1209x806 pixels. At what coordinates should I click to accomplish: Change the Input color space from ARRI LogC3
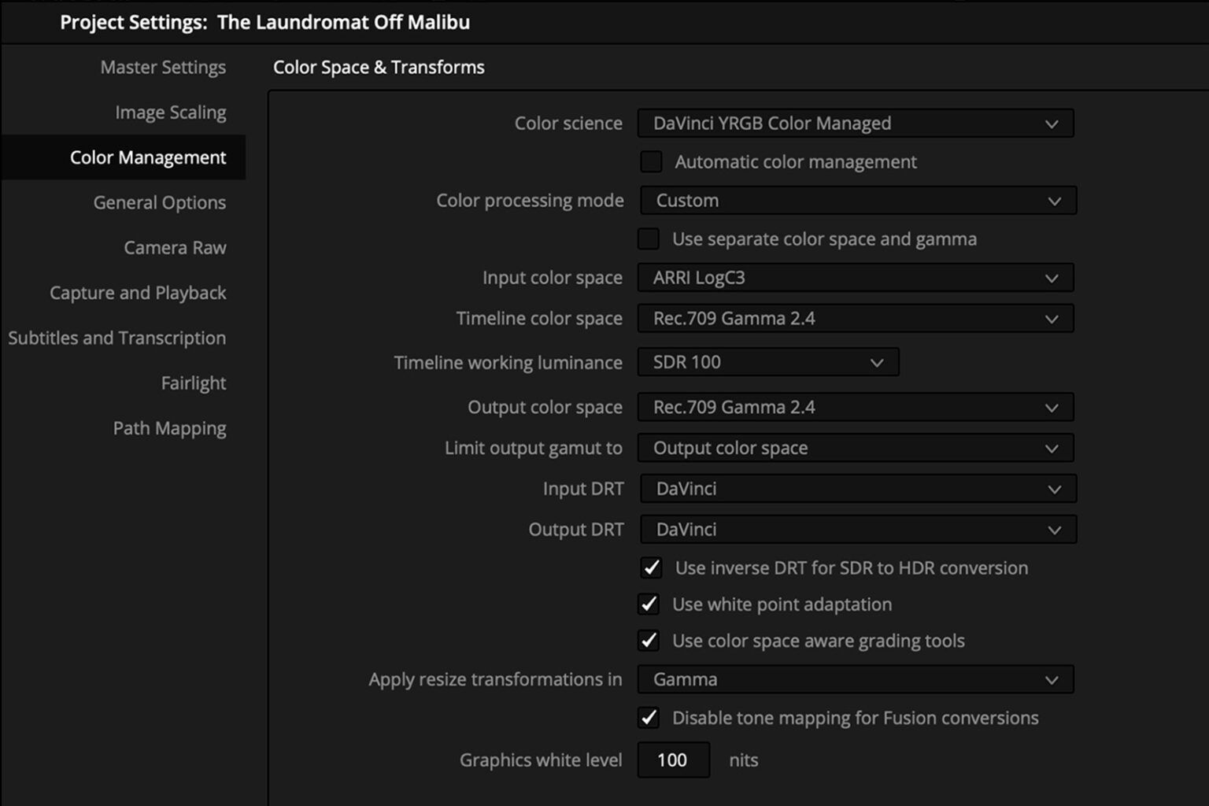tap(856, 277)
